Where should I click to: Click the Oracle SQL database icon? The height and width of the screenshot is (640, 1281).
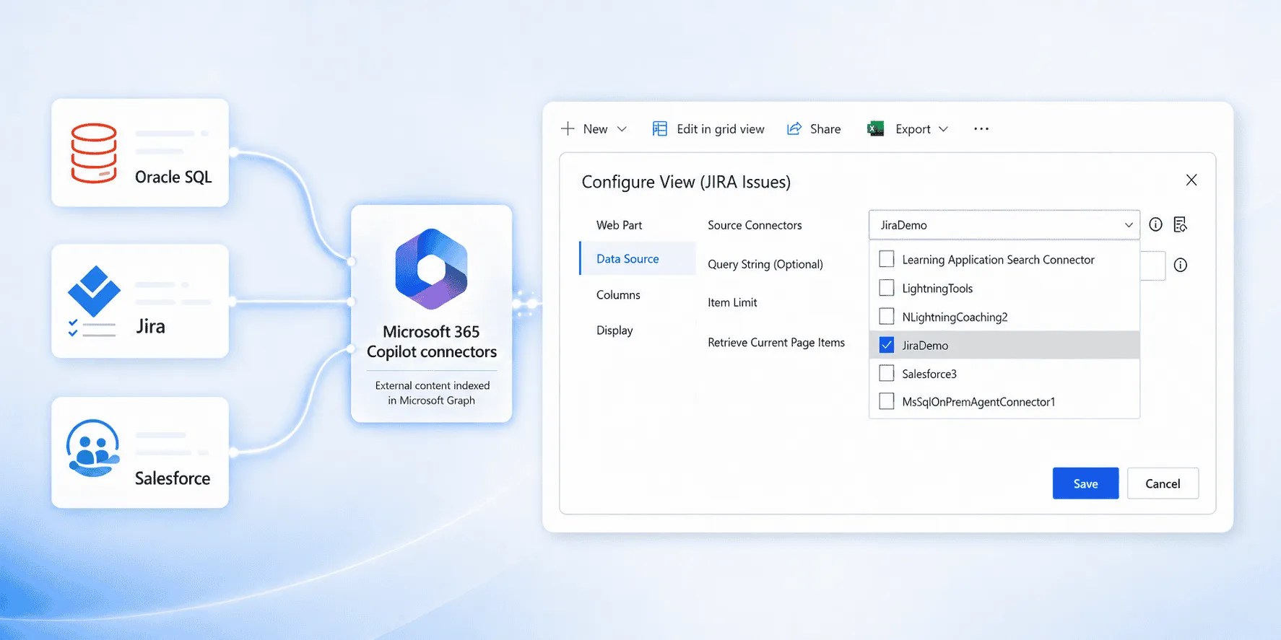click(93, 153)
